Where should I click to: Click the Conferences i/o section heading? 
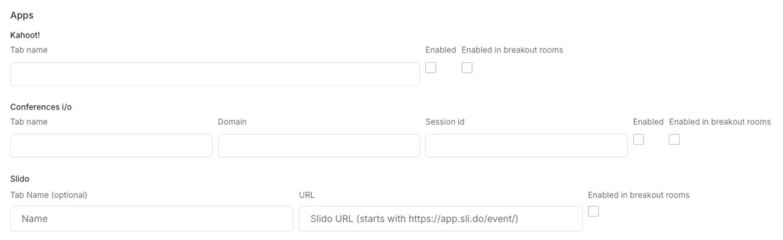tap(41, 107)
